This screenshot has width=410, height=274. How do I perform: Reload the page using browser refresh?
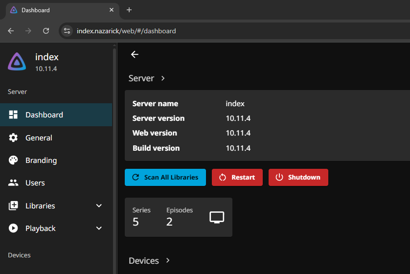[x=46, y=31]
